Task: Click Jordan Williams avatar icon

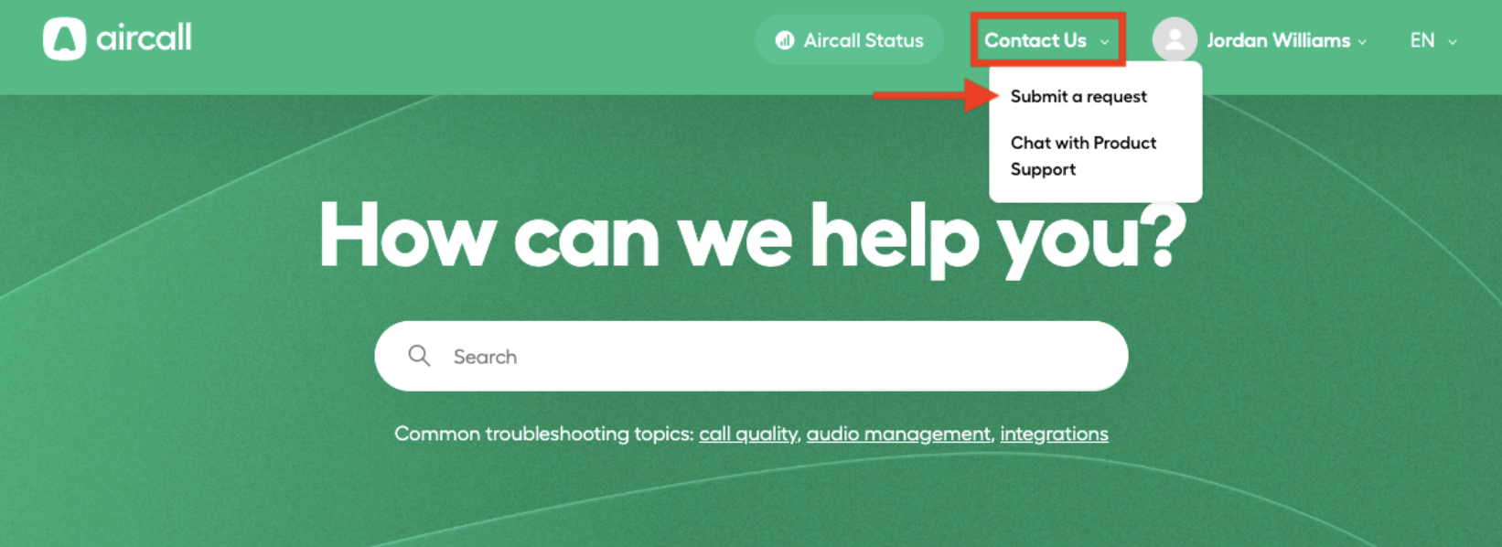Action: pos(1175,40)
